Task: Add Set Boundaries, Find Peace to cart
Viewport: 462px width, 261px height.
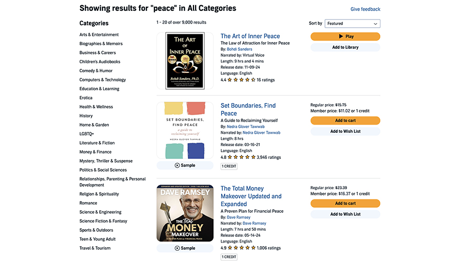Action: (x=345, y=121)
